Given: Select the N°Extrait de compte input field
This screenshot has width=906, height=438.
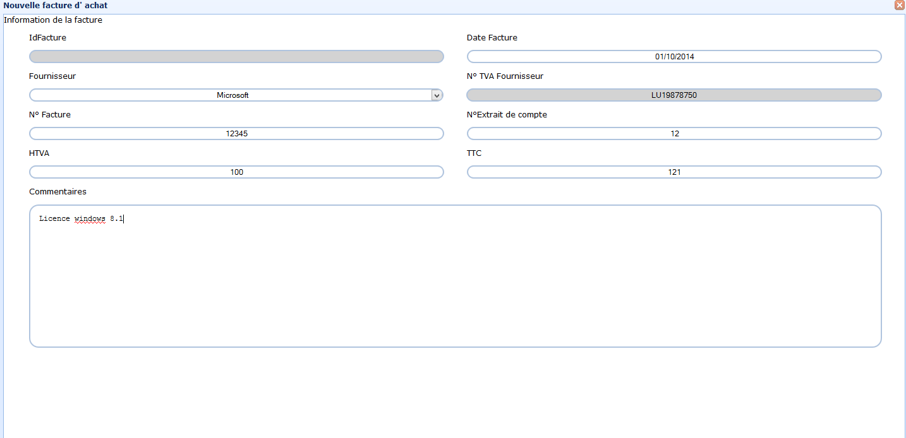Looking at the screenshot, I should coord(674,134).
